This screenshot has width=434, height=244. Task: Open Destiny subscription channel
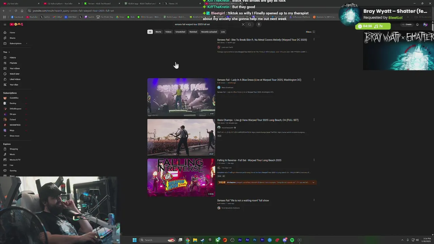pos(15,103)
